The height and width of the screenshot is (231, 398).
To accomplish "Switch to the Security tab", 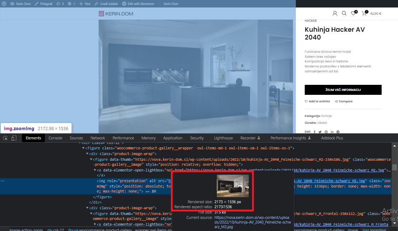I will click(197, 138).
